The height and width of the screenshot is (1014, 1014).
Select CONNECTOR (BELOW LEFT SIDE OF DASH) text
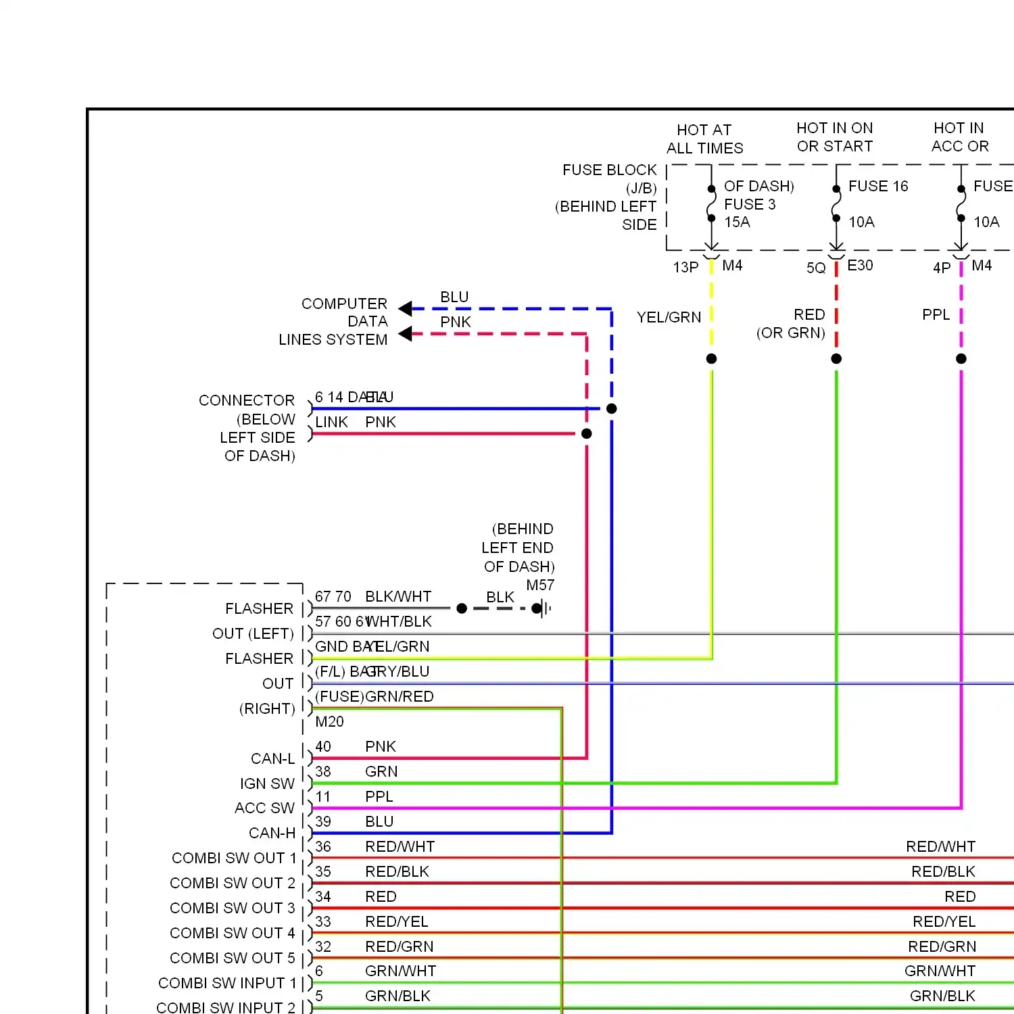pos(247,428)
